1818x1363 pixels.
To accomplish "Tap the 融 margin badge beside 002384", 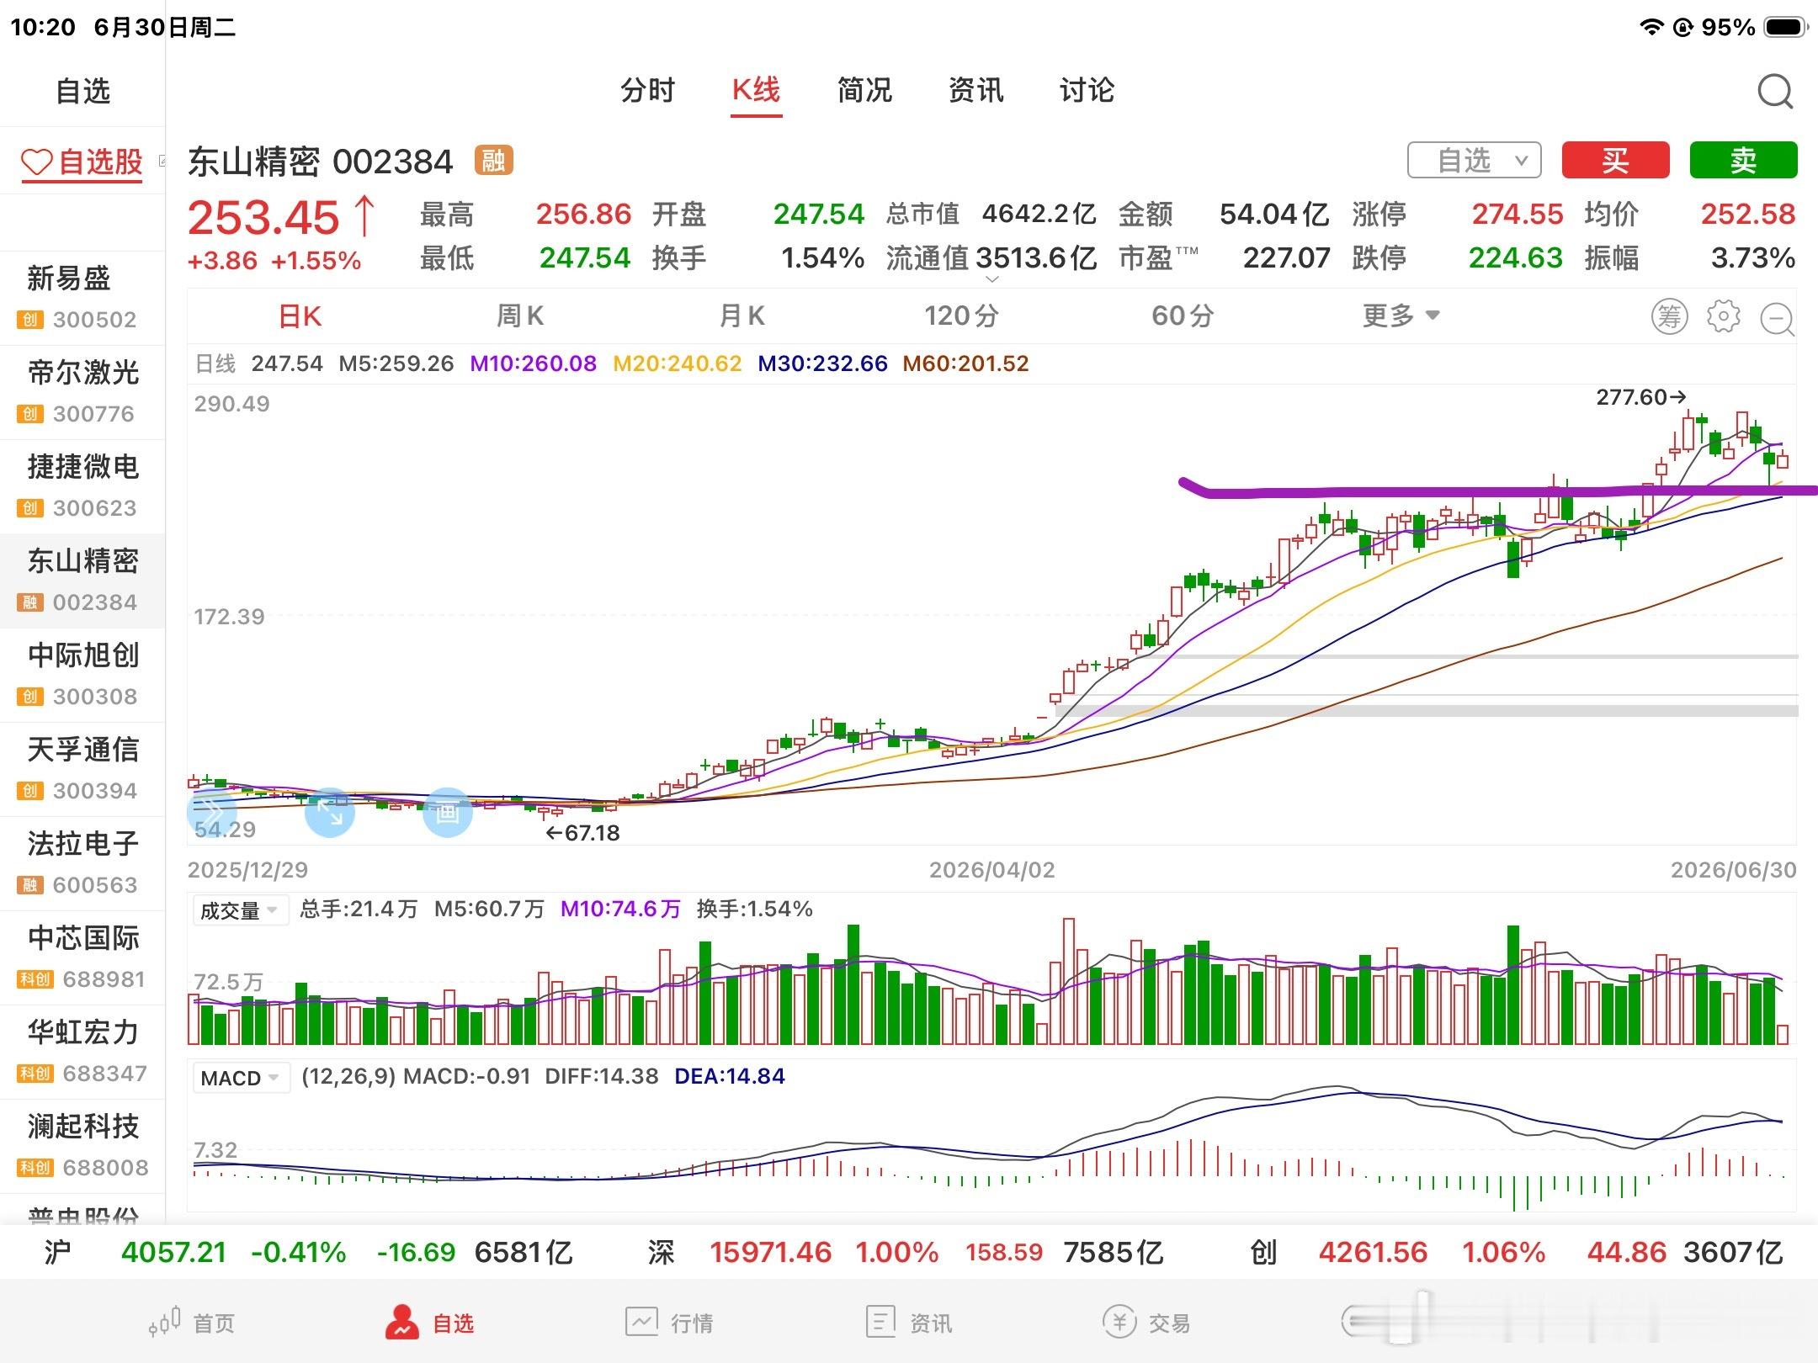I will pos(493,160).
